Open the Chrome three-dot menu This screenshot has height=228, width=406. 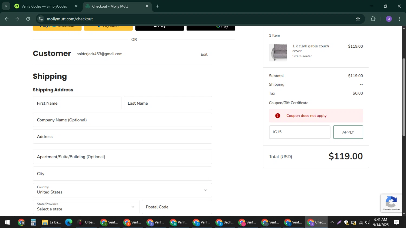[400, 19]
